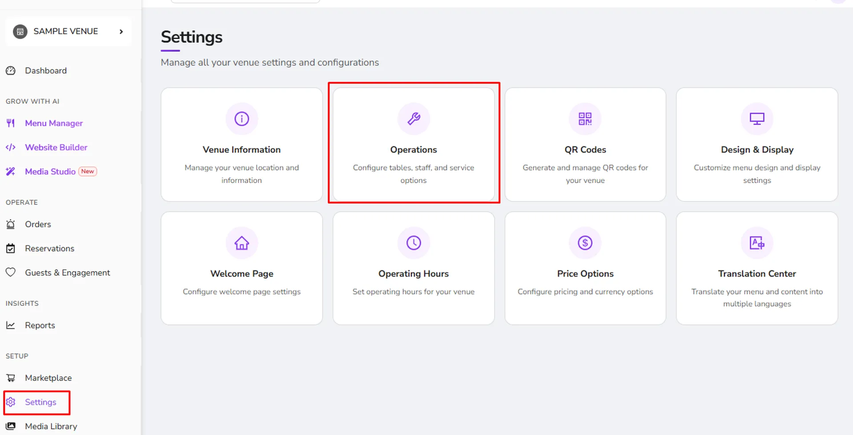The width and height of the screenshot is (853, 435).
Task: Open Dashboard from the sidebar
Action: pyautogui.click(x=46, y=71)
